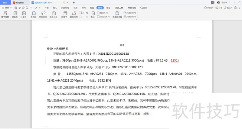242x129 pixels.
Task: Select the 章节 ribbon tab
Action: (100, 8)
